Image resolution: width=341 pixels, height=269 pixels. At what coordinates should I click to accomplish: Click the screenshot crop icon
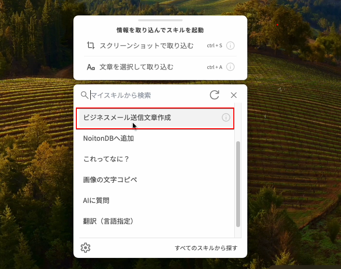(91, 46)
